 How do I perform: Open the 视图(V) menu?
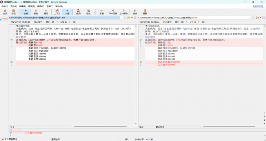41,6
